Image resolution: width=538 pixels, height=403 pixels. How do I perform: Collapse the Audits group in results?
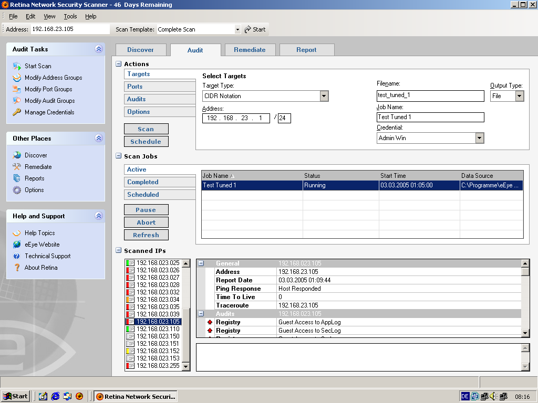pos(201,314)
